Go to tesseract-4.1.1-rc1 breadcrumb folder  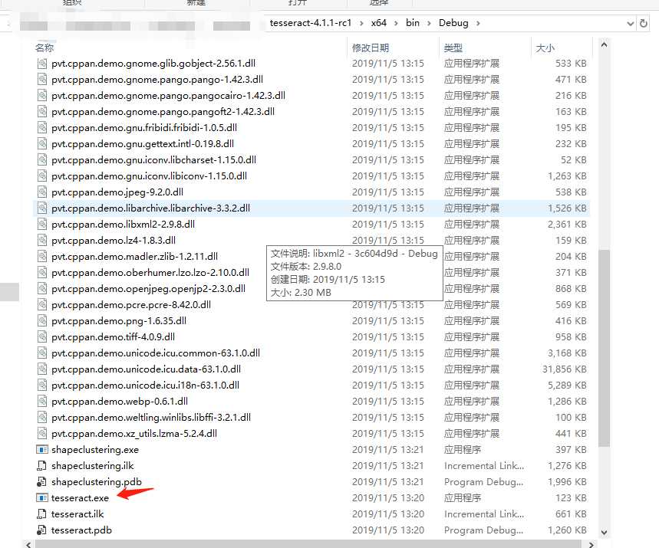(x=311, y=23)
